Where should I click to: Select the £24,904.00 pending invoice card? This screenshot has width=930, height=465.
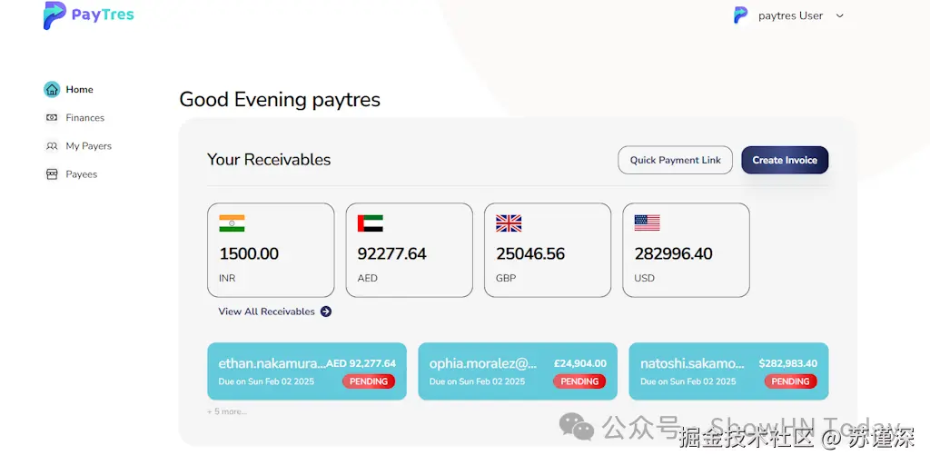(x=518, y=371)
